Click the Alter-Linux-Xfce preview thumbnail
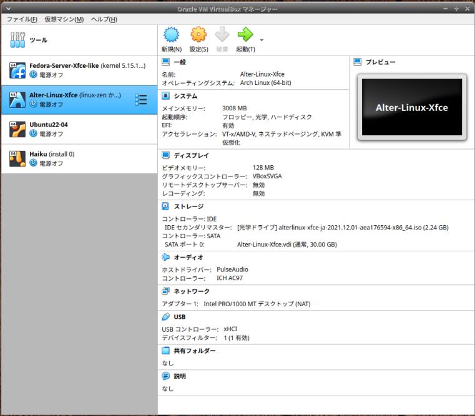Screen dimensions: 475x416 (412, 107)
